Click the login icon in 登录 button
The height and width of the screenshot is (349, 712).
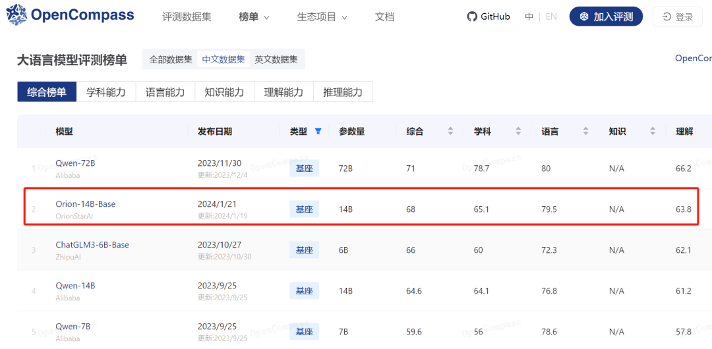tap(667, 17)
